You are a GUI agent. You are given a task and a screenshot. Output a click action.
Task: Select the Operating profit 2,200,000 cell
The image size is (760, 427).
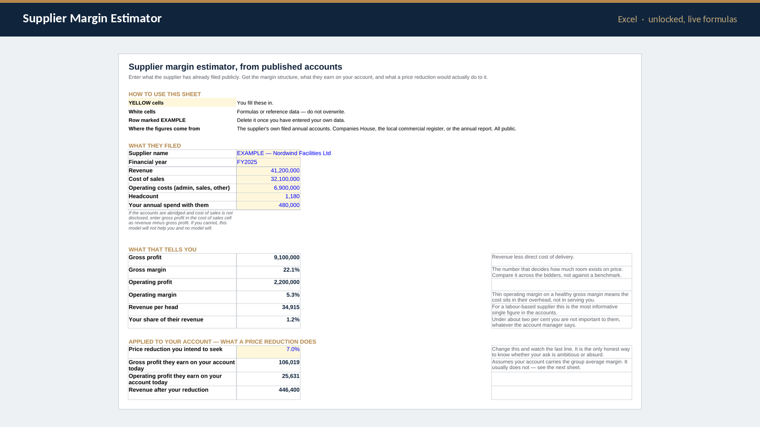(x=268, y=284)
